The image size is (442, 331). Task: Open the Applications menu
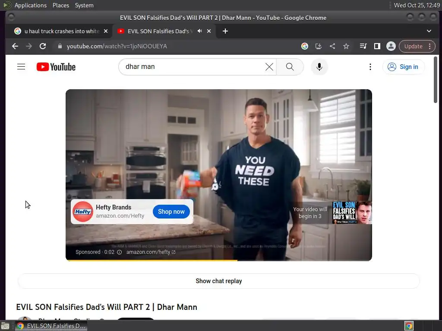click(31, 5)
